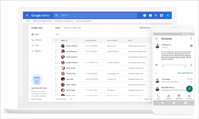The height and width of the screenshot is (119, 199).
Task: Open the notifications bell icon
Action: tap(162, 15)
